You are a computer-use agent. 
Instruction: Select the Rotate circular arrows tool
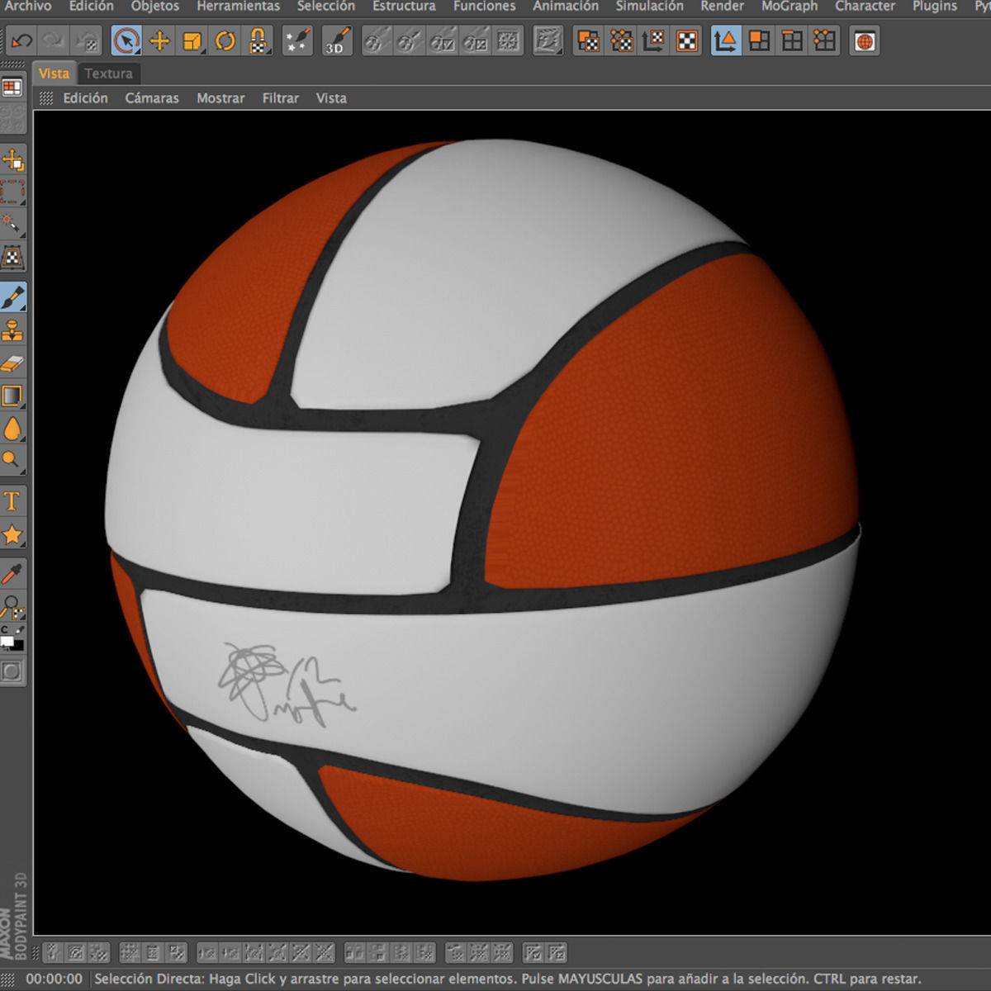tap(225, 40)
